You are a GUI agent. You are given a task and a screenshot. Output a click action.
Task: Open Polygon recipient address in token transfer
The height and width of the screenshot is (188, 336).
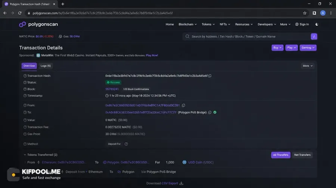tap(128, 162)
